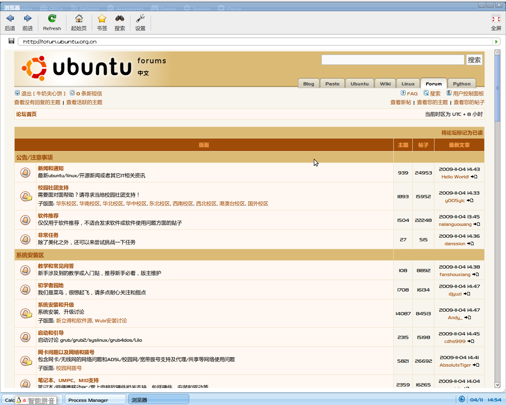Open the Wiki tab
The height and width of the screenshot is (405, 506).
click(x=385, y=83)
